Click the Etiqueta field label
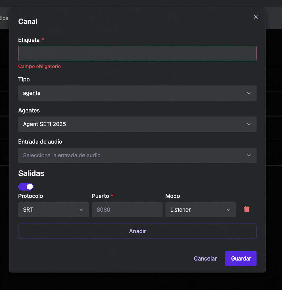Screen dimensions: 282x290 [29, 40]
